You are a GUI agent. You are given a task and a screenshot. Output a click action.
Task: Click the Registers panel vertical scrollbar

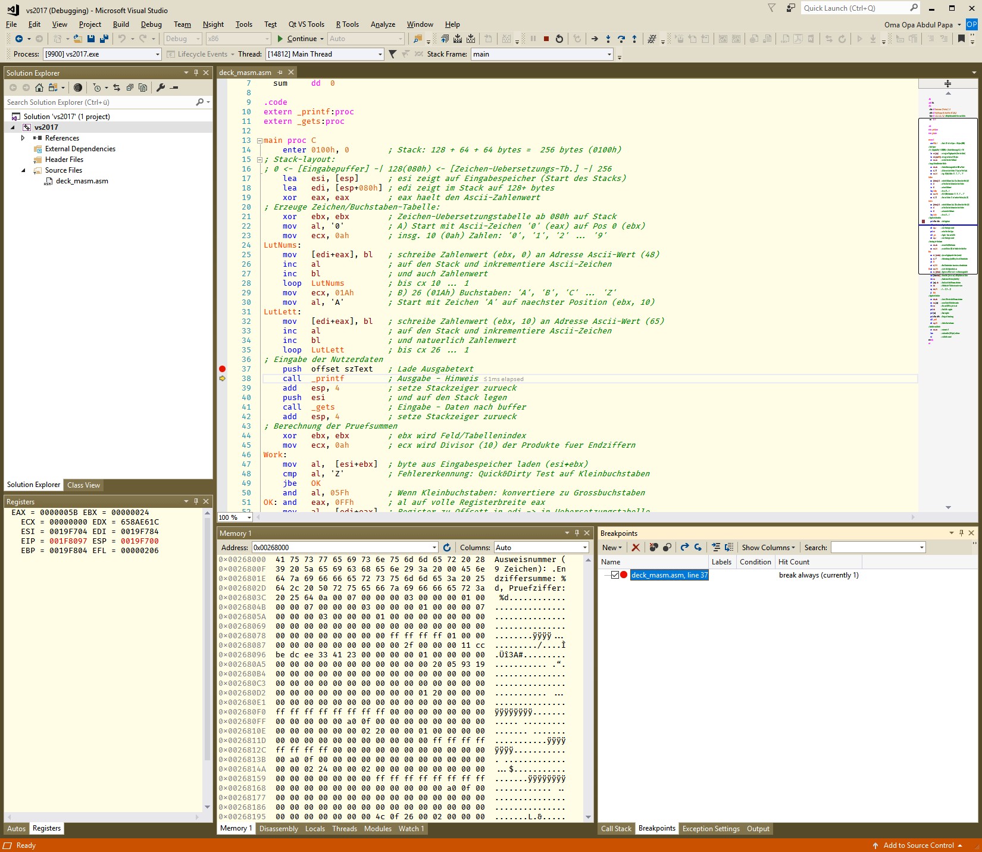pos(207,660)
